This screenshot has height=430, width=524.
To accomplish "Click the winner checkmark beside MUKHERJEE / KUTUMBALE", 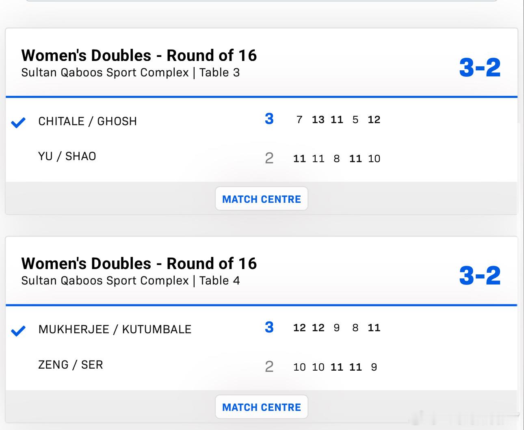I will pos(18,330).
